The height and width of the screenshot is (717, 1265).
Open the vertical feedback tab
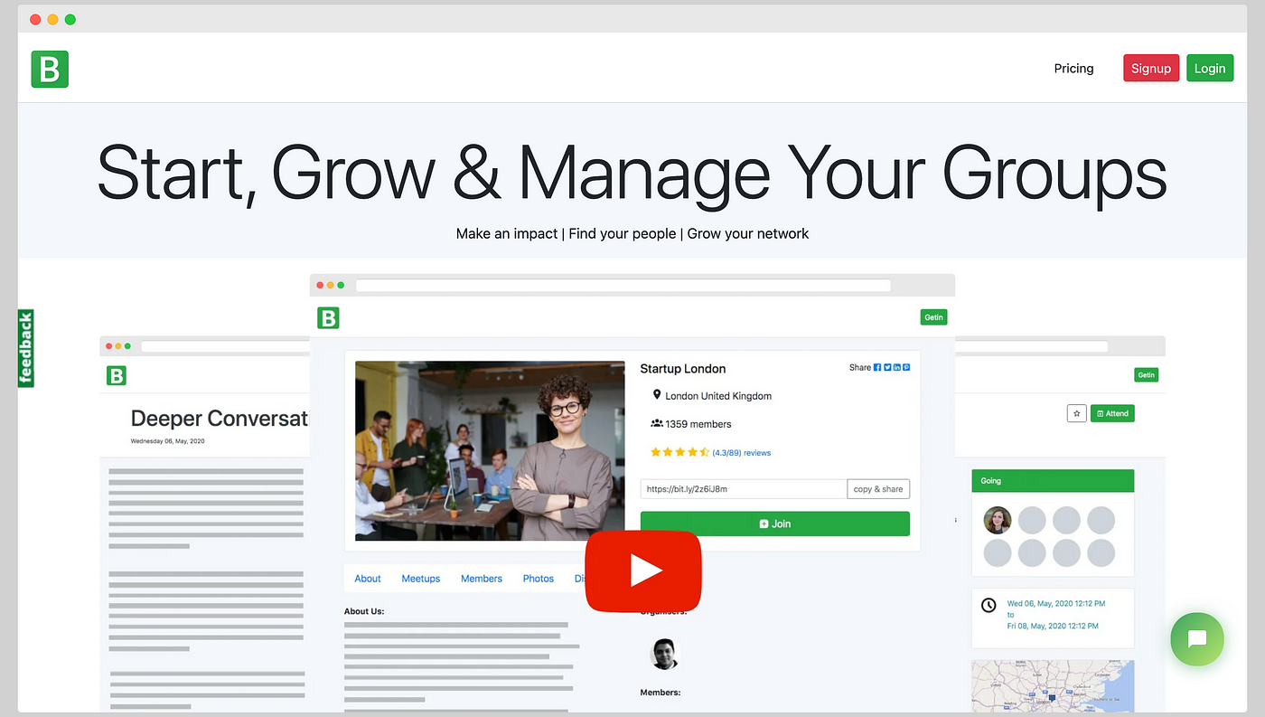[x=25, y=349]
